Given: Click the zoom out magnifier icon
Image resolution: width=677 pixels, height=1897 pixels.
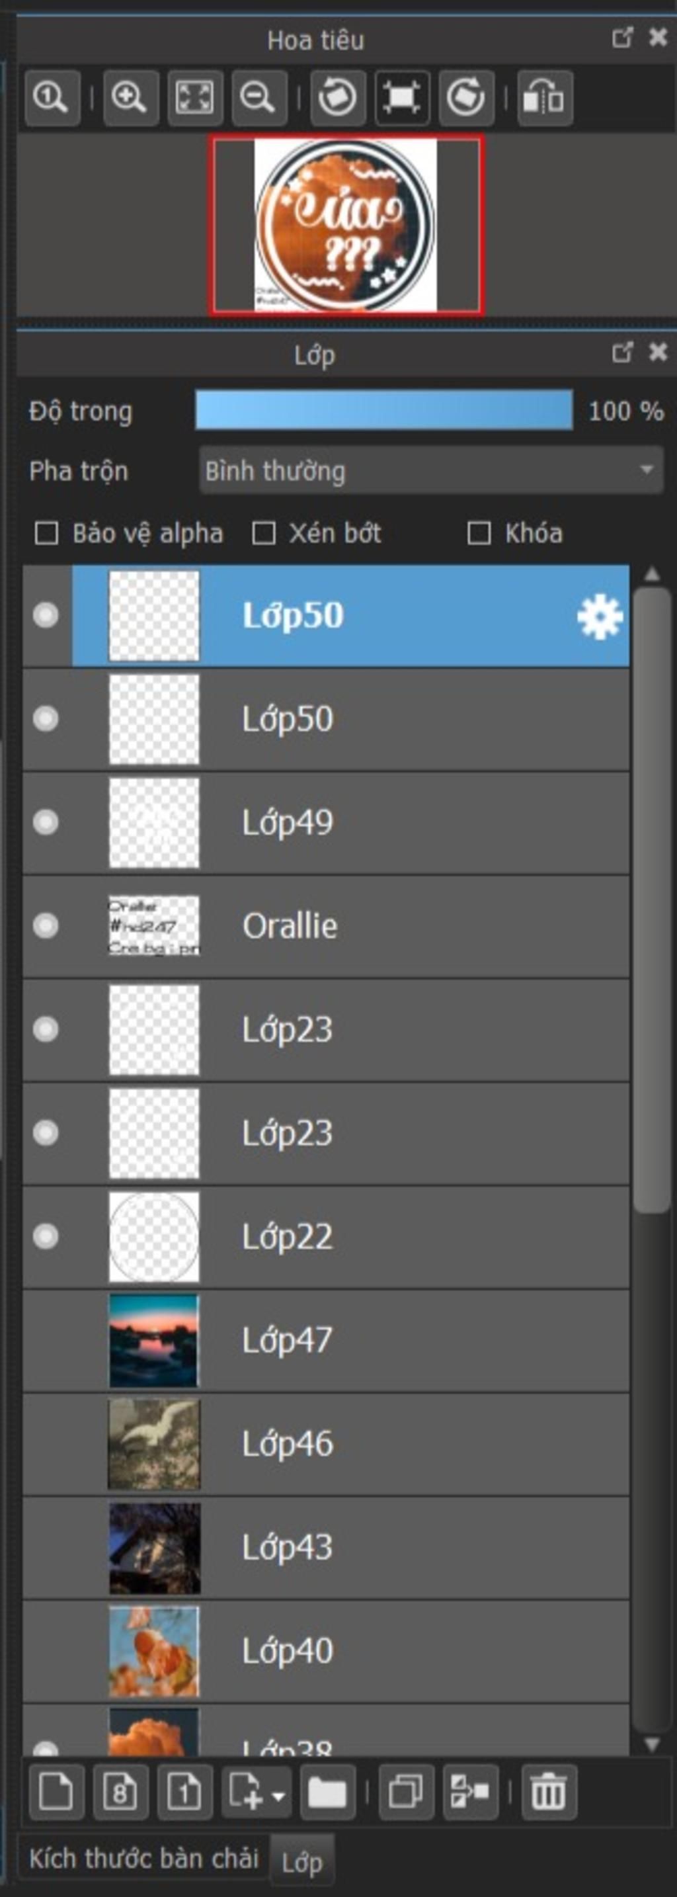Looking at the screenshot, I should [x=259, y=98].
